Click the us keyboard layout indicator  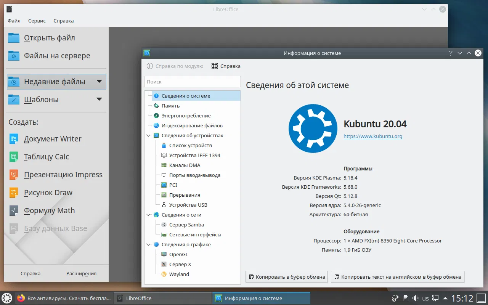425,299
